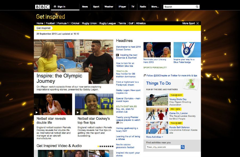This screenshot has height=157, width=240.
Task: Play the Netball star Cookey's tips video
Action: point(78,112)
